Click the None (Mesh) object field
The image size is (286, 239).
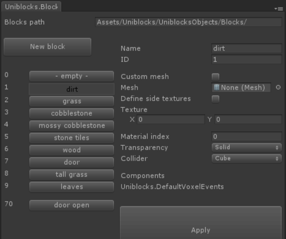tap(241, 88)
